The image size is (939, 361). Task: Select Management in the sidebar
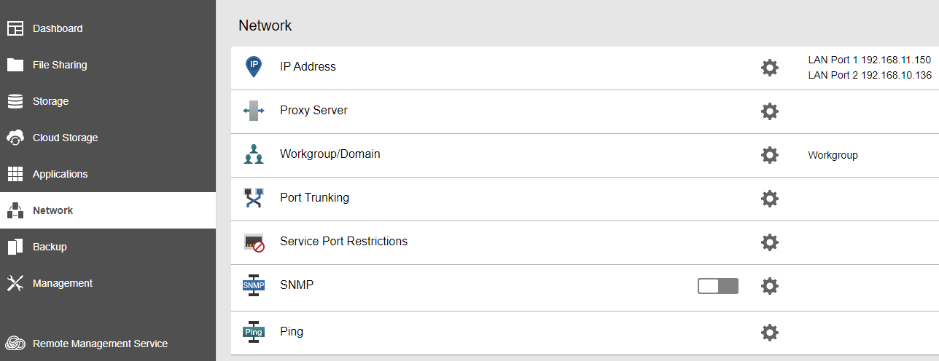tap(63, 283)
